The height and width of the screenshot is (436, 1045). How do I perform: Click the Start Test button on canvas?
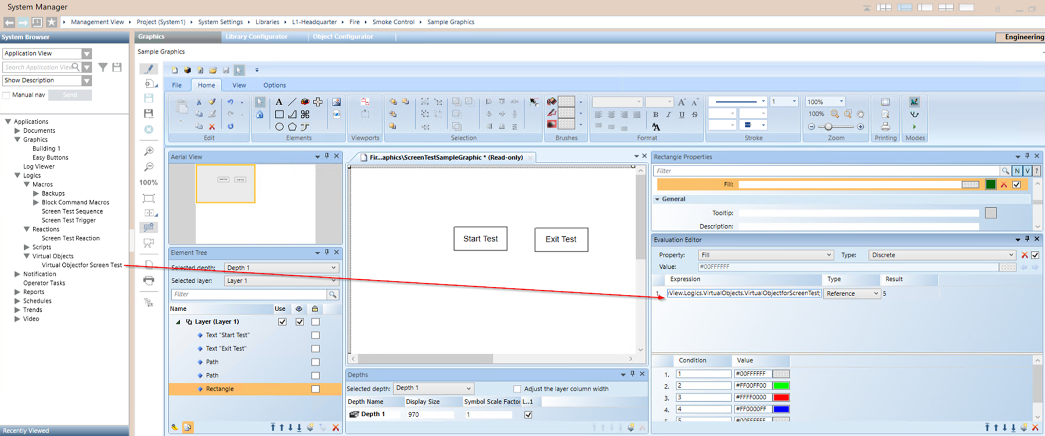click(480, 239)
